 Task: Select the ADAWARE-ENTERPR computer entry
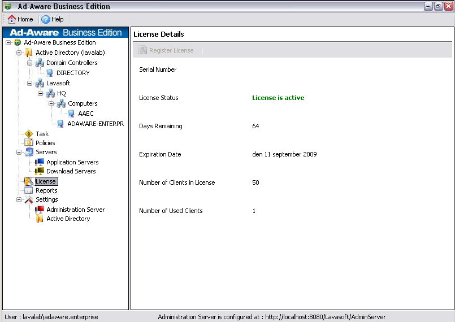pyautogui.click(x=96, y=124)
